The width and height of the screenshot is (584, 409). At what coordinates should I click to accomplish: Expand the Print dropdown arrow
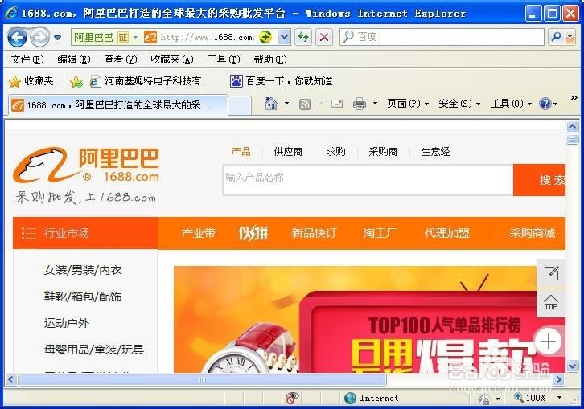(375, 104)
